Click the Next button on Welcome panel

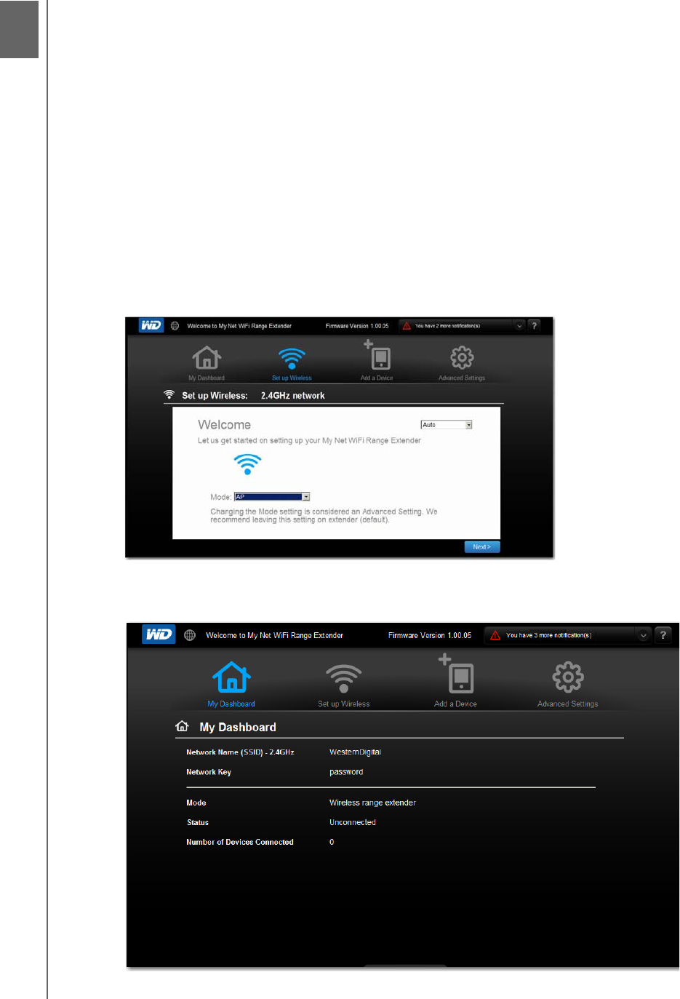[482, 547]
